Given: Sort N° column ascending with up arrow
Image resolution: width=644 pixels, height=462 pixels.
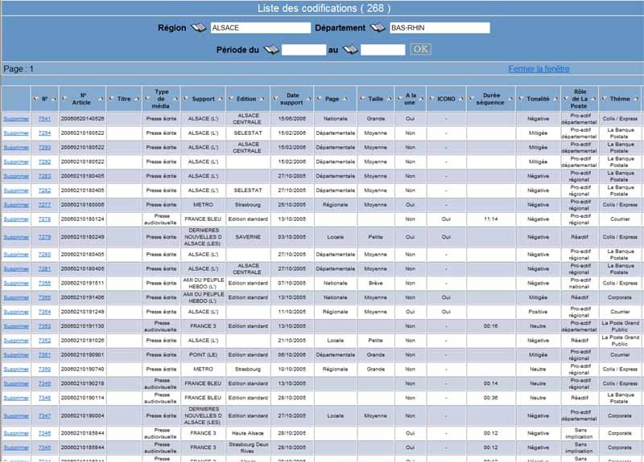Looking at the screenshot, I should point(54,99).
